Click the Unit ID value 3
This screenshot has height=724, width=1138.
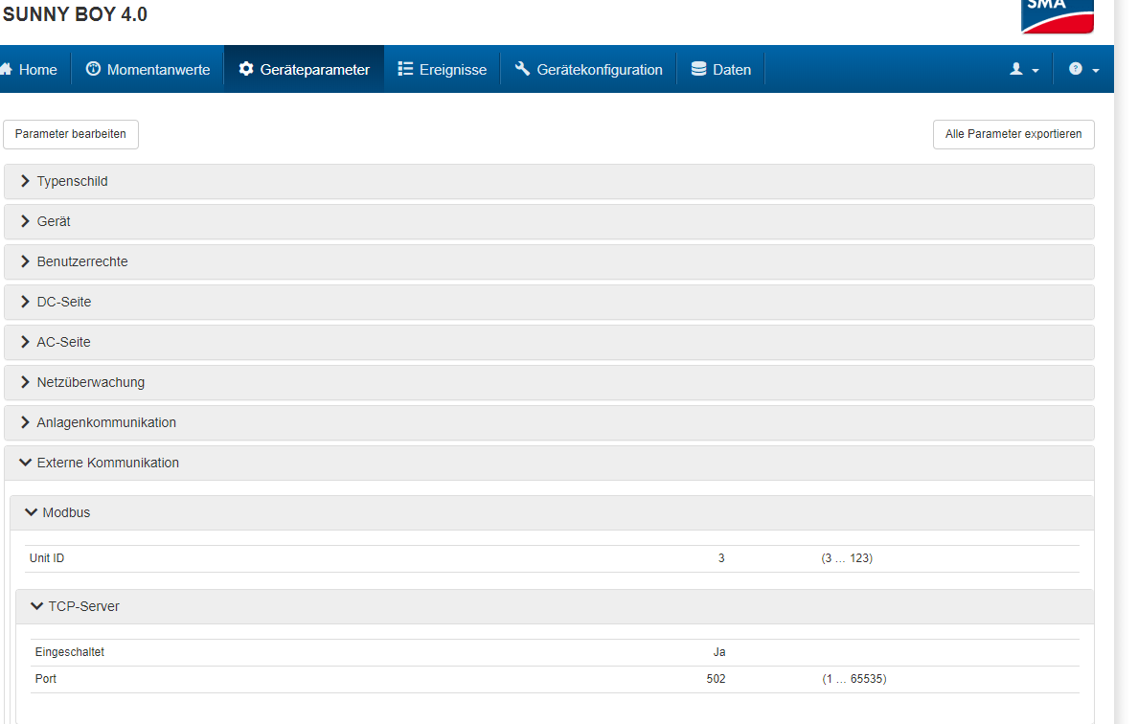[x=721, y=558]
